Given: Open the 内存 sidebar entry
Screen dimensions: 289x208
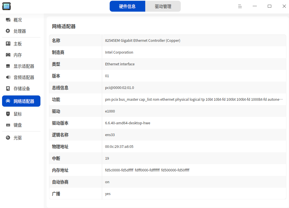Looking at the screenshot, I should click(21, 55).
